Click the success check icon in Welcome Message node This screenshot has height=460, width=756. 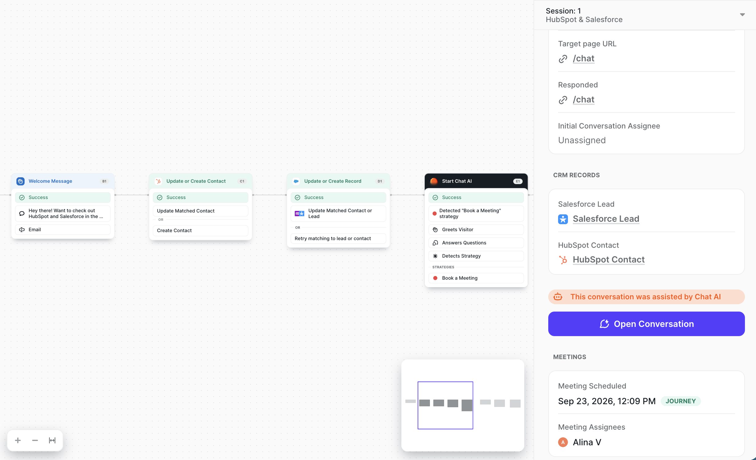tap(22, 197)
